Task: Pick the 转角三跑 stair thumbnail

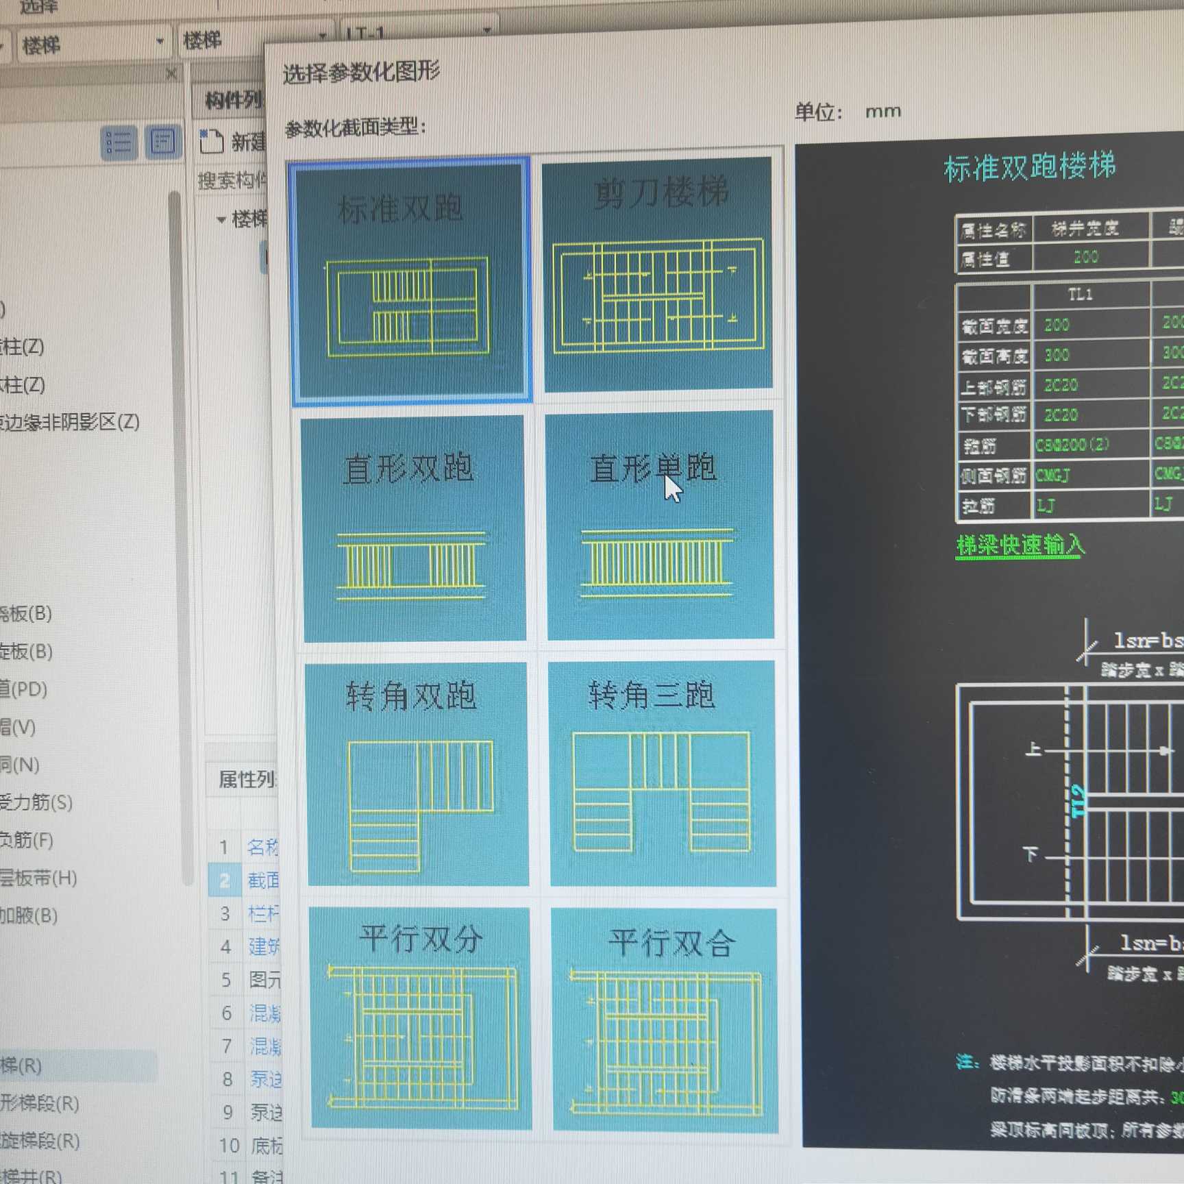Action: tap(663, 773)
